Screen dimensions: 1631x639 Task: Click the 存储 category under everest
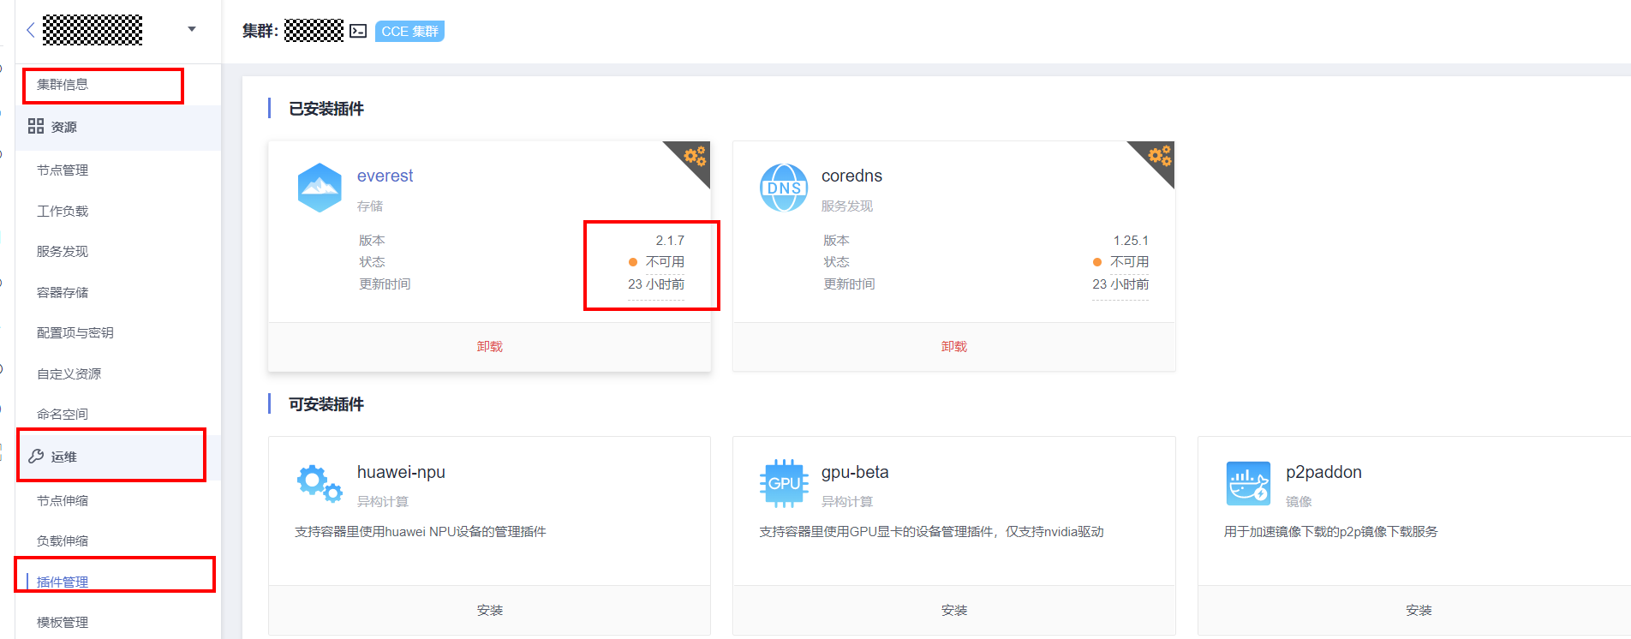pyautogui.click(x=370, y=206)
